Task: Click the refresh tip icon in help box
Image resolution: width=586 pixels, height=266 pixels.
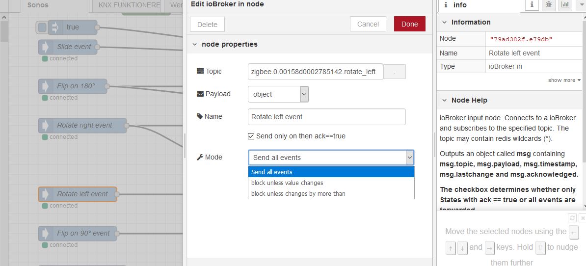Action: (572, 218)
